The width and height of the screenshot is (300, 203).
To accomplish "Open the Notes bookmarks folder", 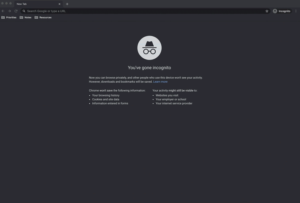I will 25,17.
